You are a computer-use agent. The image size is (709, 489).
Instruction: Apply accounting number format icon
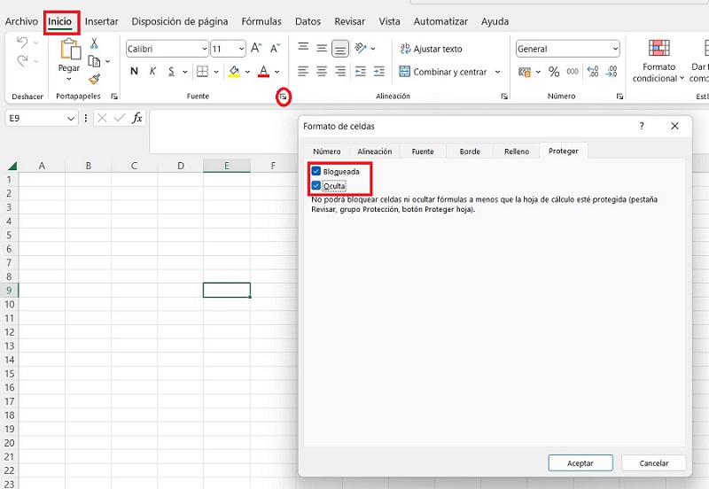point(525,72)
